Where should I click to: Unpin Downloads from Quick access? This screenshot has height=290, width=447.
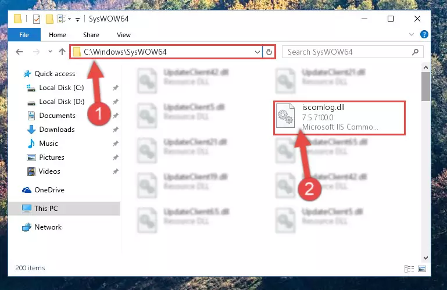click(x=115, y=130)
